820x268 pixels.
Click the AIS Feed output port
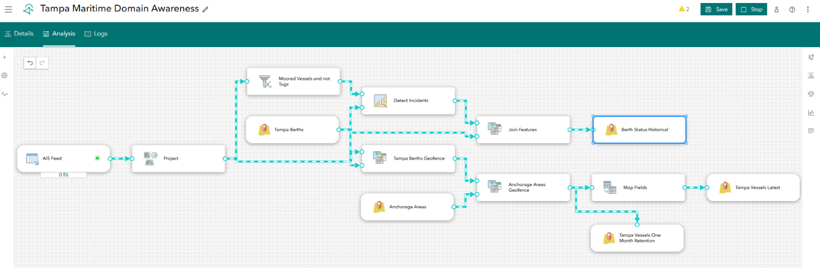[x=110, y=159]
